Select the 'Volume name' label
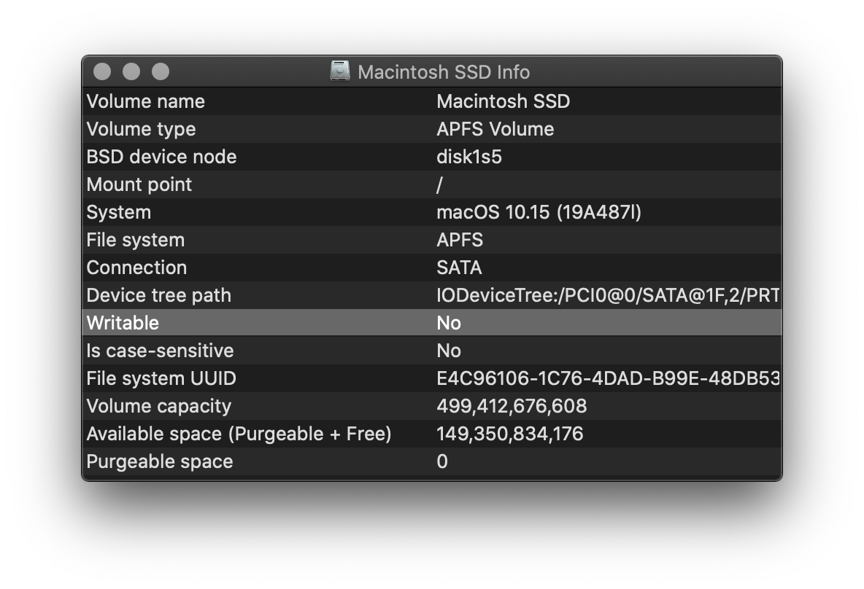The image size is (864, 589). [145, 101]
